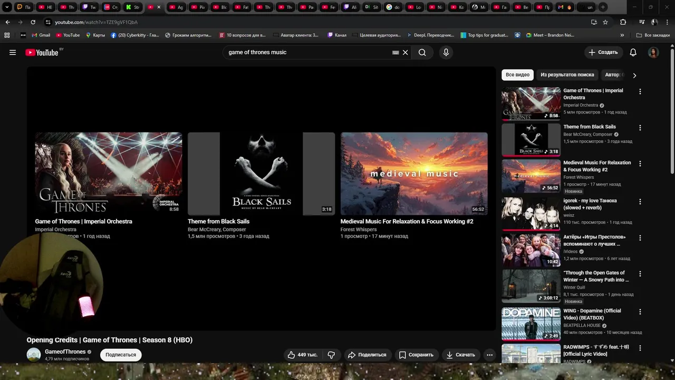This screenshot has width=675, height=380.
Task: Select the Все видео chip
Action: (517, 75)
